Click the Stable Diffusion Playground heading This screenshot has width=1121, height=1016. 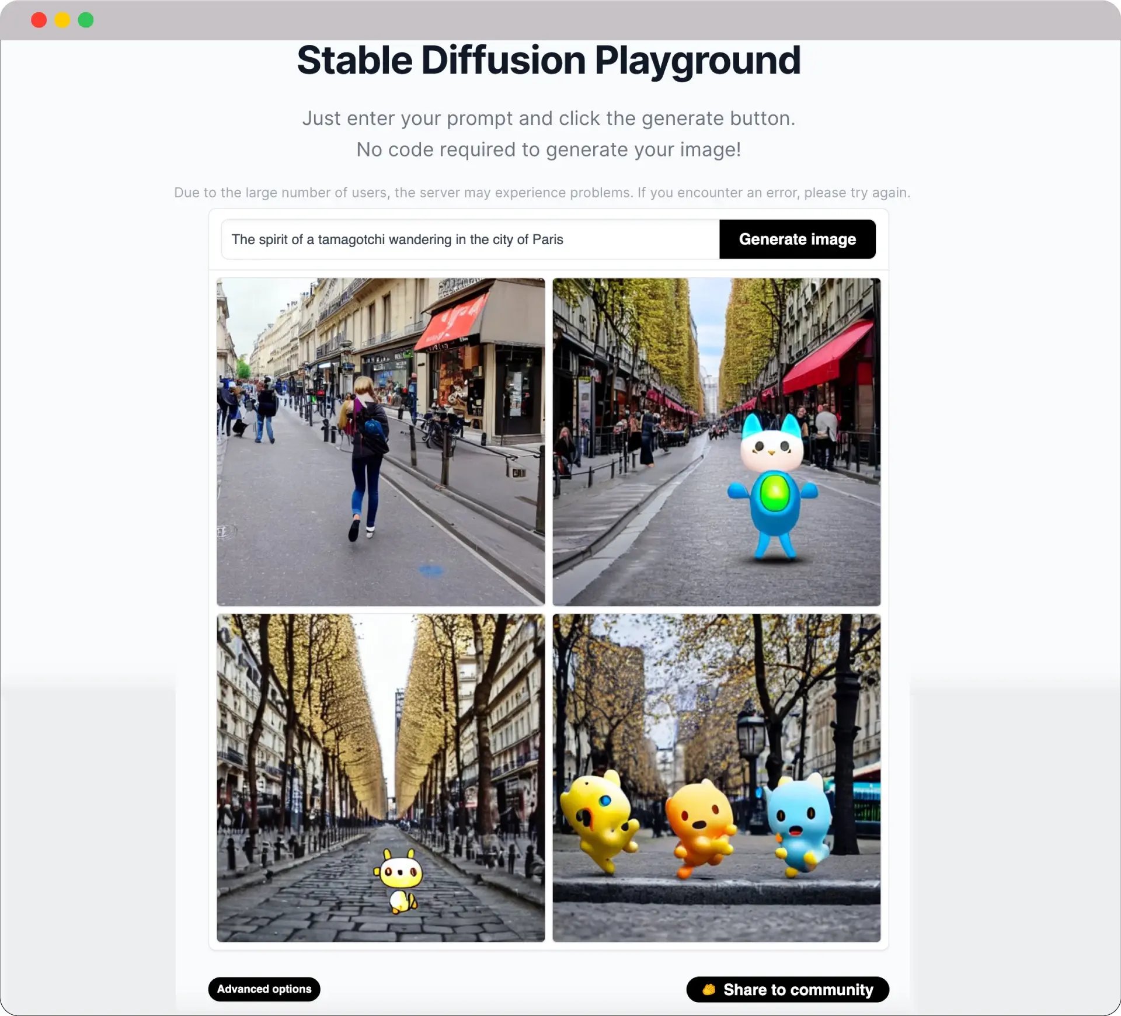pyautogui.click(x=548, y=60)
